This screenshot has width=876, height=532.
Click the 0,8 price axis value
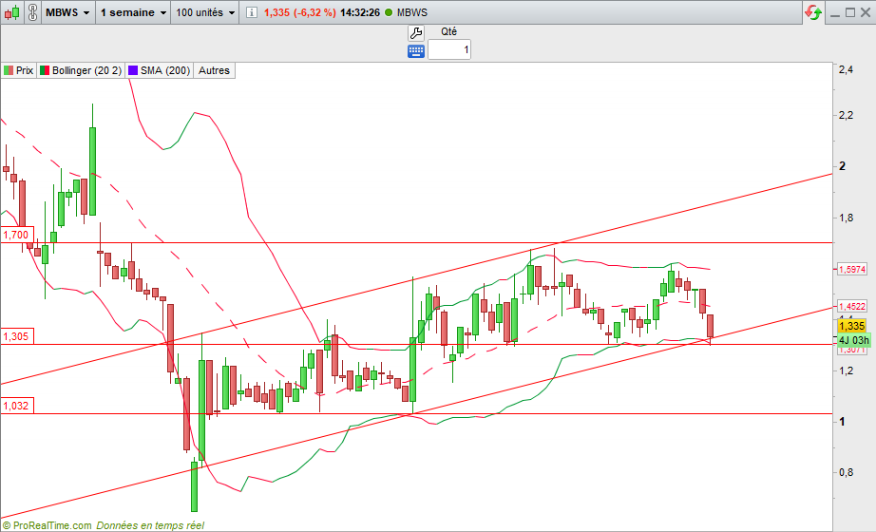coord(846,473)
